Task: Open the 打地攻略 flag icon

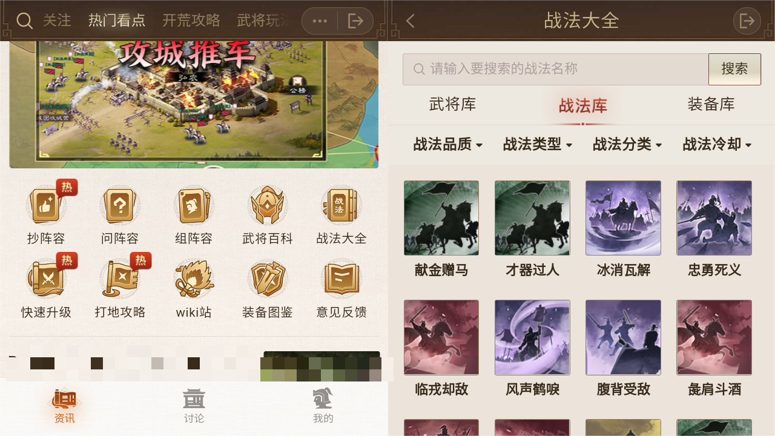Action: (x=120, y=280)
